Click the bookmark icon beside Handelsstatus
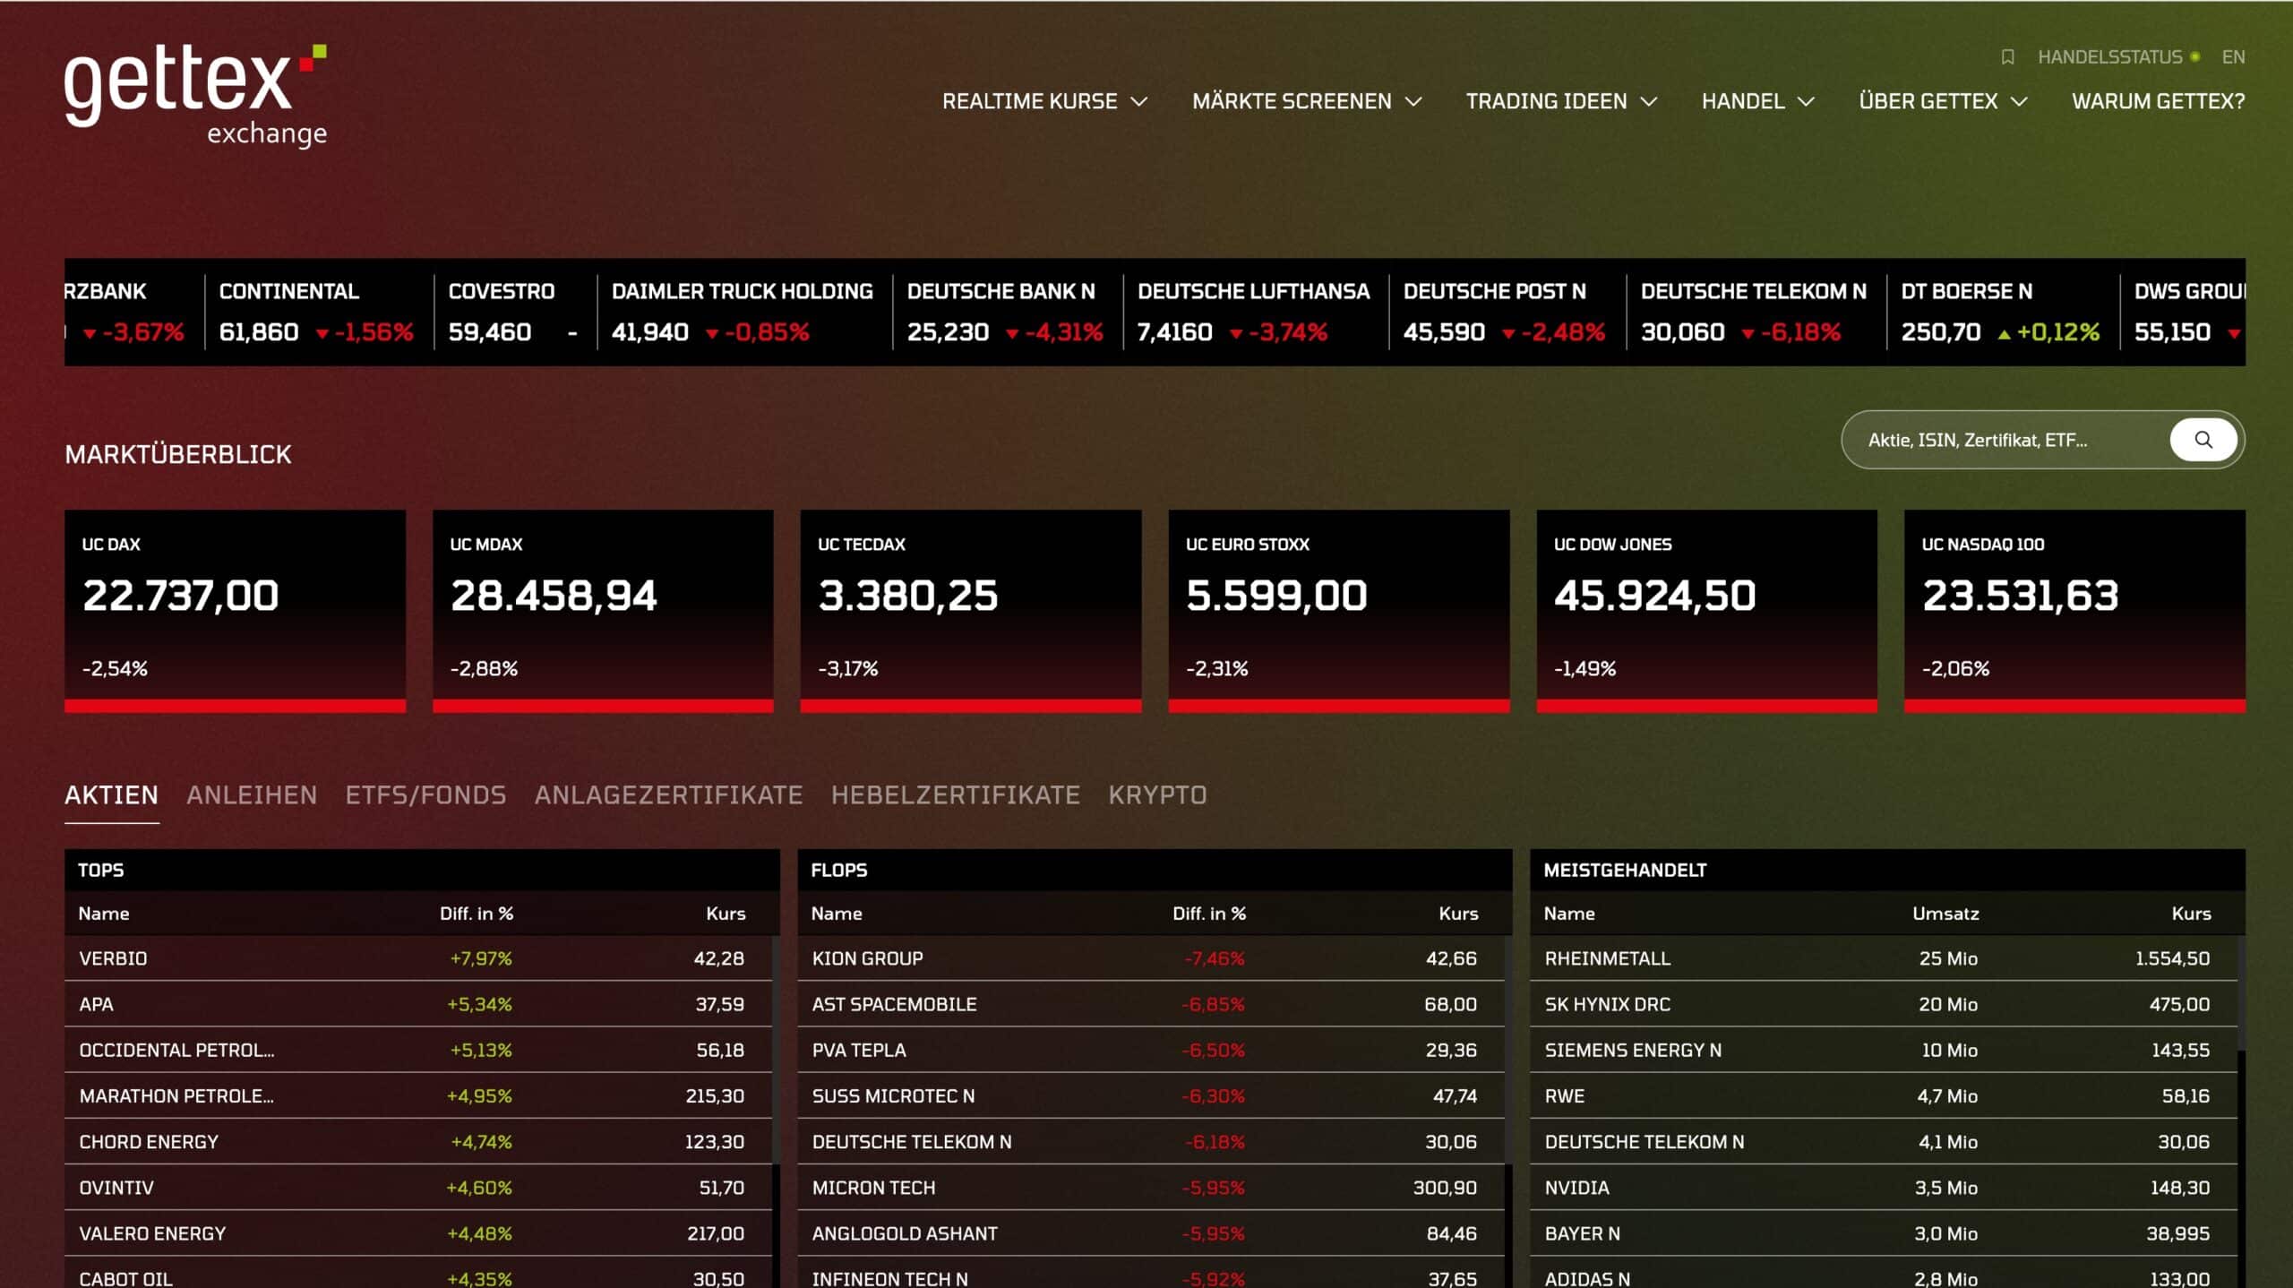Viewport: 2293px width, 1288px height. [2007, 57]
